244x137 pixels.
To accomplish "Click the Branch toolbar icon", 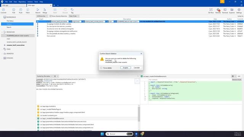I will click(x=38, y=11).
